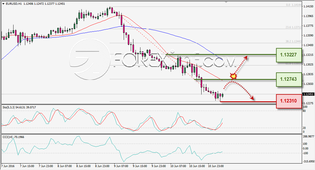Click the triangle icon beside EURUSD,H1 title
Viewport: 315px width, 170px height.
click(3, 4)
